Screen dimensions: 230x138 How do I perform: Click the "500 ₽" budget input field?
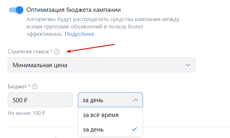(x=40, y=100)
